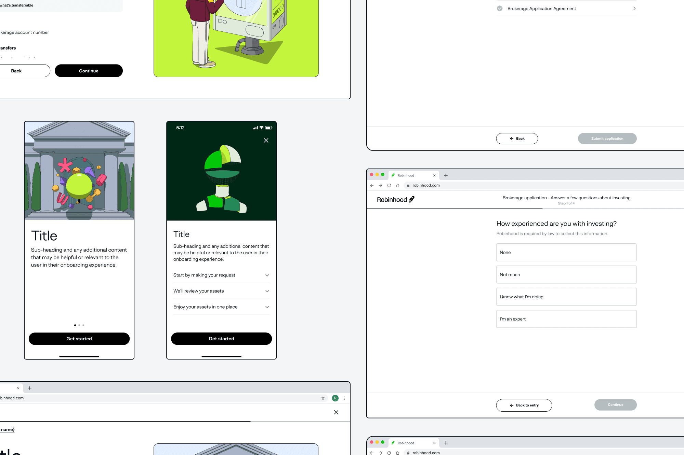This screenshot has width=684, height=455.
Task: Expand 'We'll review your assets' chevron
Action: pos(267,291)
